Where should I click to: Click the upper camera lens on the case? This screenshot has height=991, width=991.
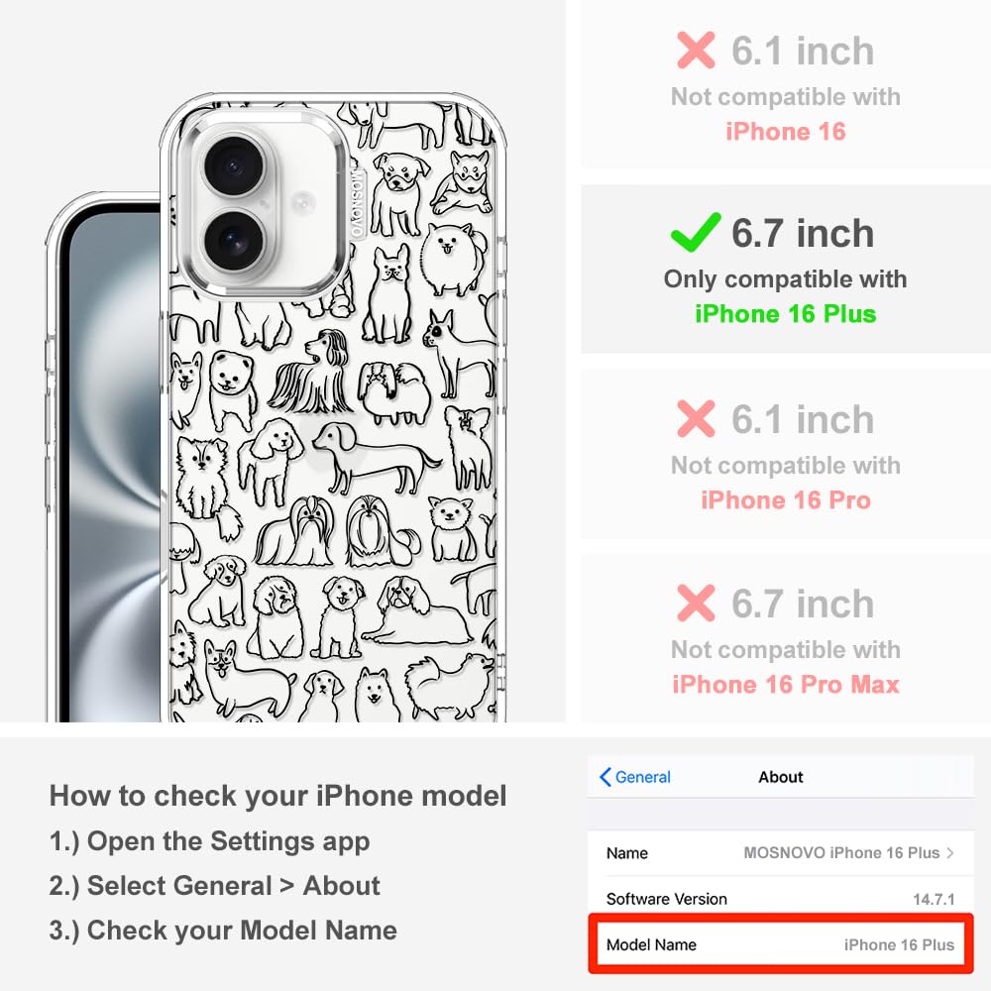234,166
